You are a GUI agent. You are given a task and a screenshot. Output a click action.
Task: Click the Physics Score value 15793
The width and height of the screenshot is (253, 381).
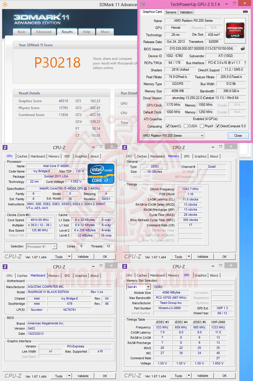[63, 108]
